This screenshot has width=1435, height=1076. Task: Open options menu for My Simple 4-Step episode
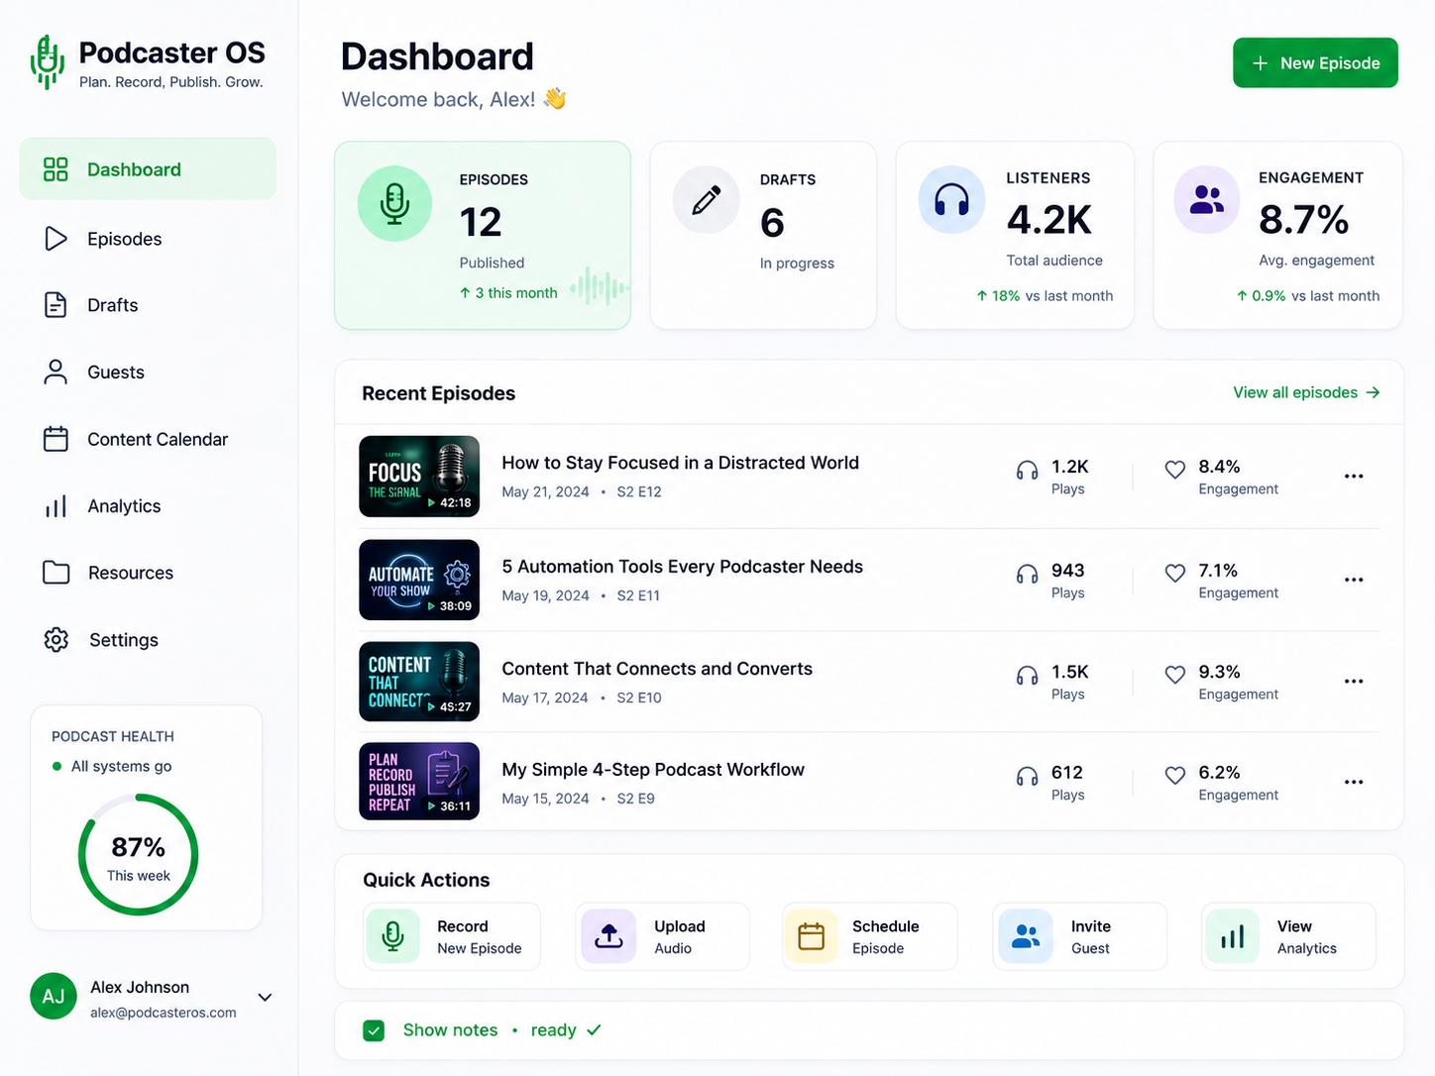click(1354, 783)
